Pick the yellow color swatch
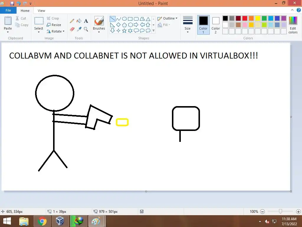This screenshot has width=302, height=227. click(258, 18)
